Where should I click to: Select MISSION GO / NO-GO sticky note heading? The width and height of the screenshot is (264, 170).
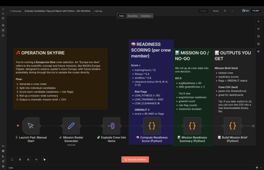coord(192,56)
